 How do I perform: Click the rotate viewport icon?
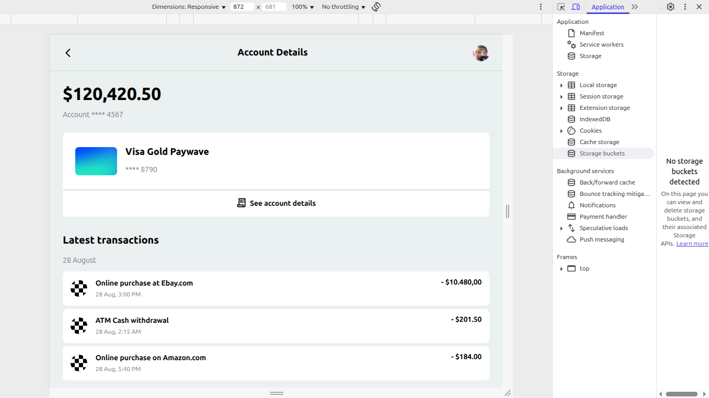point(376,7)
